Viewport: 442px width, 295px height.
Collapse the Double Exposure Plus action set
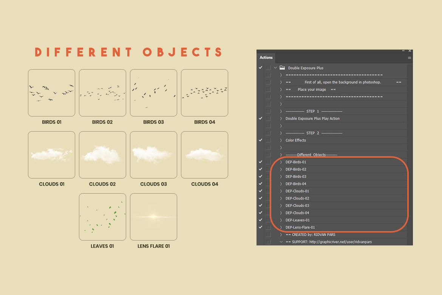(x=275, y=68)
